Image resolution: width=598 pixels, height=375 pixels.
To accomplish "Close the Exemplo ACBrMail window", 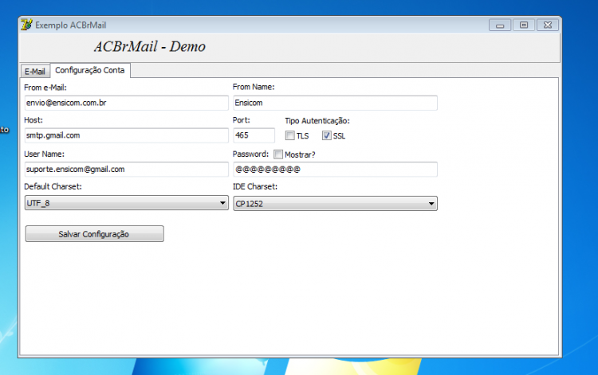I will point(548,25).
